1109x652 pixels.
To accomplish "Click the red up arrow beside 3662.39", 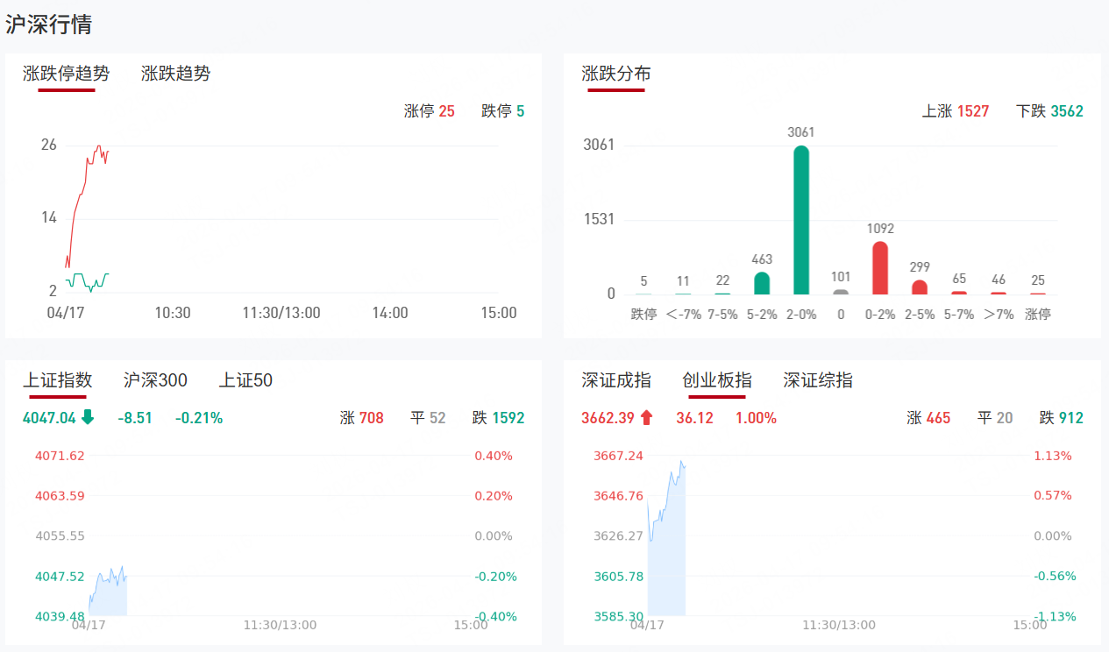I will coord(647,418).
